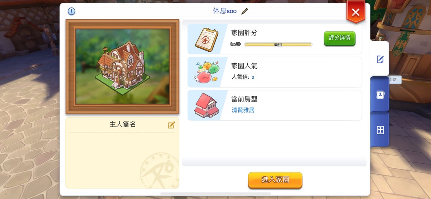Open the blue exclamation info icon

[x=72, y=11]
